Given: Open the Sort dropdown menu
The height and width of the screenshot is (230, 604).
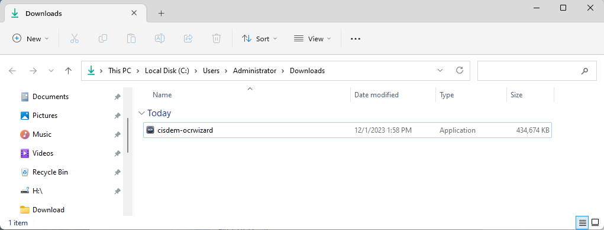Looking at the screenshot, I should coord(259,38).
